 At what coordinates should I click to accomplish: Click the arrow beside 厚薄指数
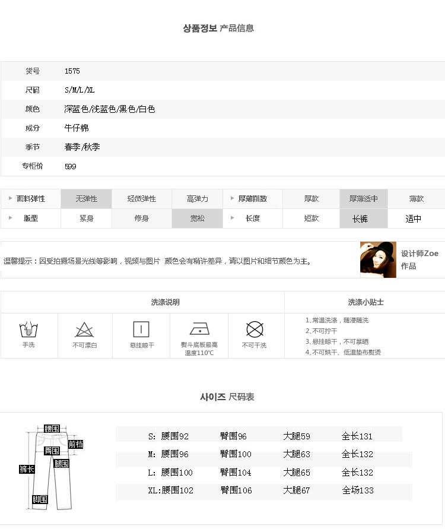point(232,198)
